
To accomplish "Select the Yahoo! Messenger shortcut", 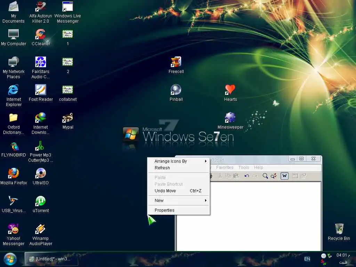I will click(14, 235).
